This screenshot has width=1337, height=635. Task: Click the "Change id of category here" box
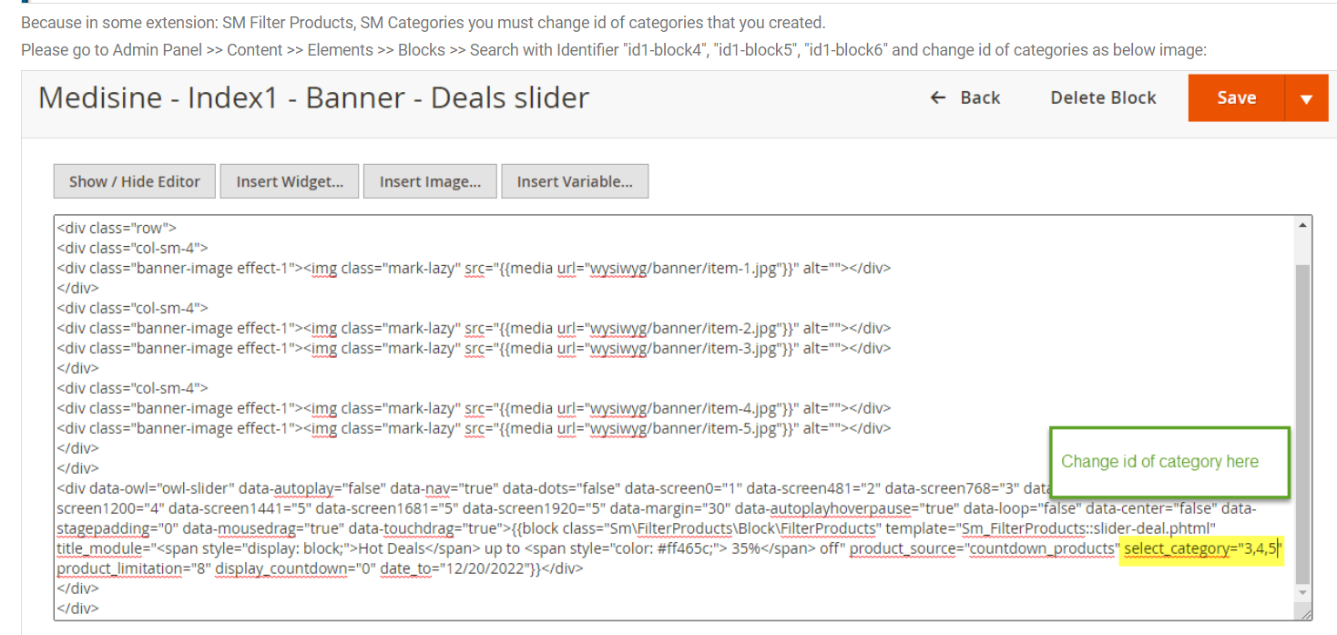click(1170, 462)
